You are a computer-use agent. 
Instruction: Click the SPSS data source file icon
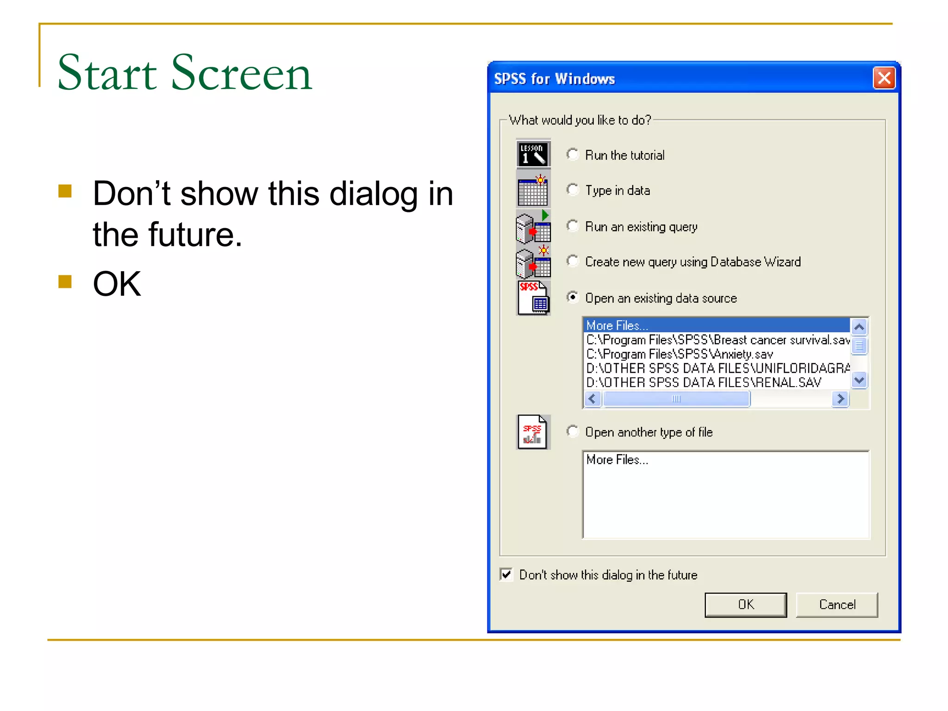tap(533, 298)
